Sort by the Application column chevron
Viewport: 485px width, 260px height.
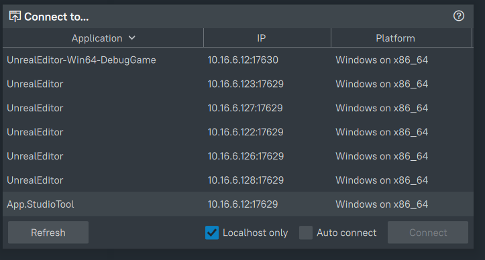click(131, 38)
